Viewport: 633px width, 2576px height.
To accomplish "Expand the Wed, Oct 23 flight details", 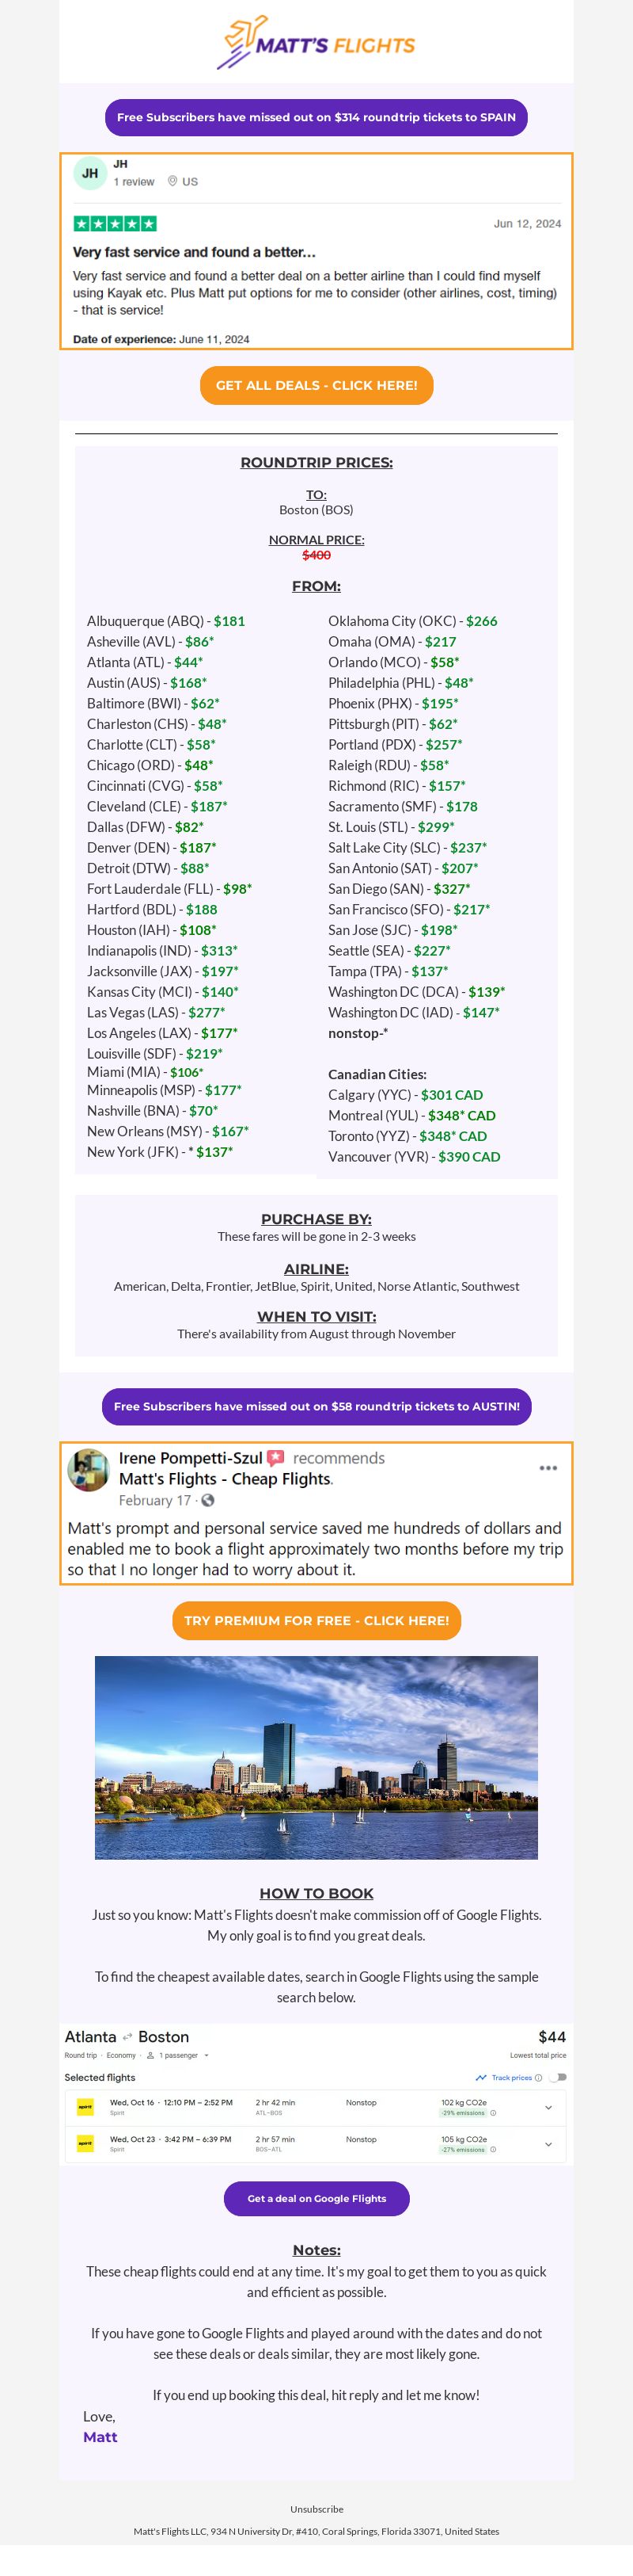I will coord(548,2144).
